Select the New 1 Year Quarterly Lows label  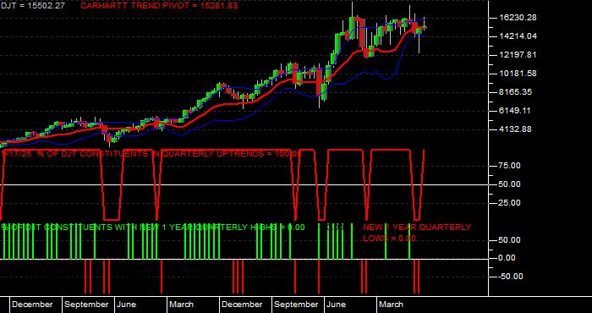[x=417, y=233]
